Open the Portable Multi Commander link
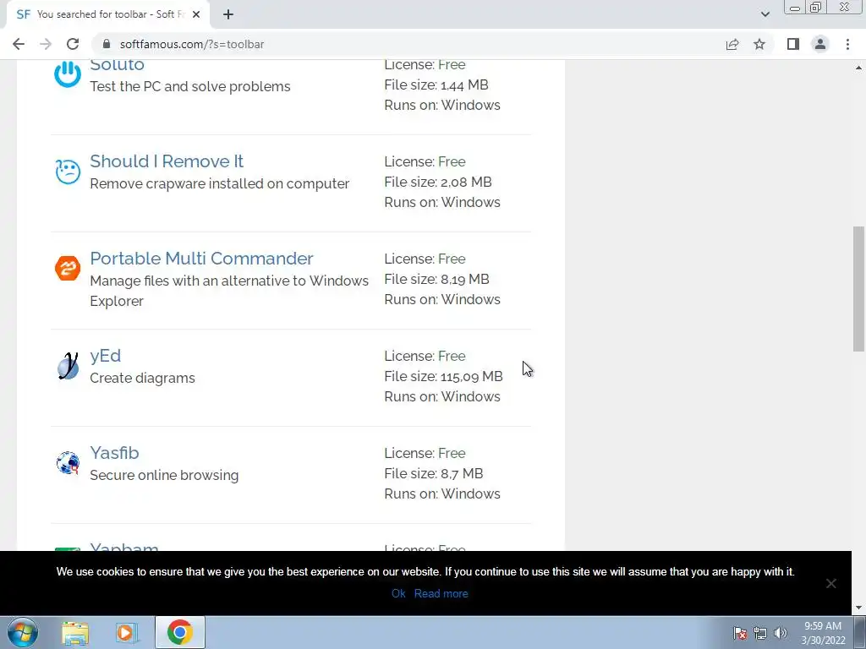 201,259
